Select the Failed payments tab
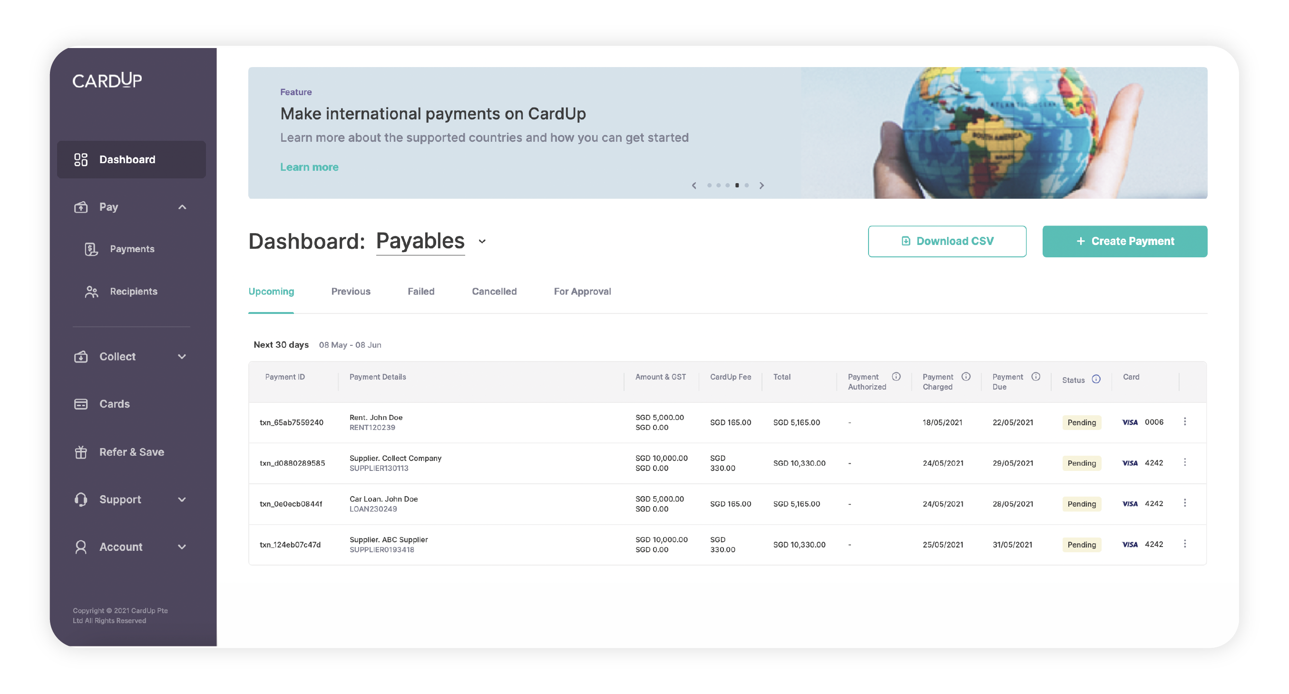1289x694 pixels. (x=420, y=292)
